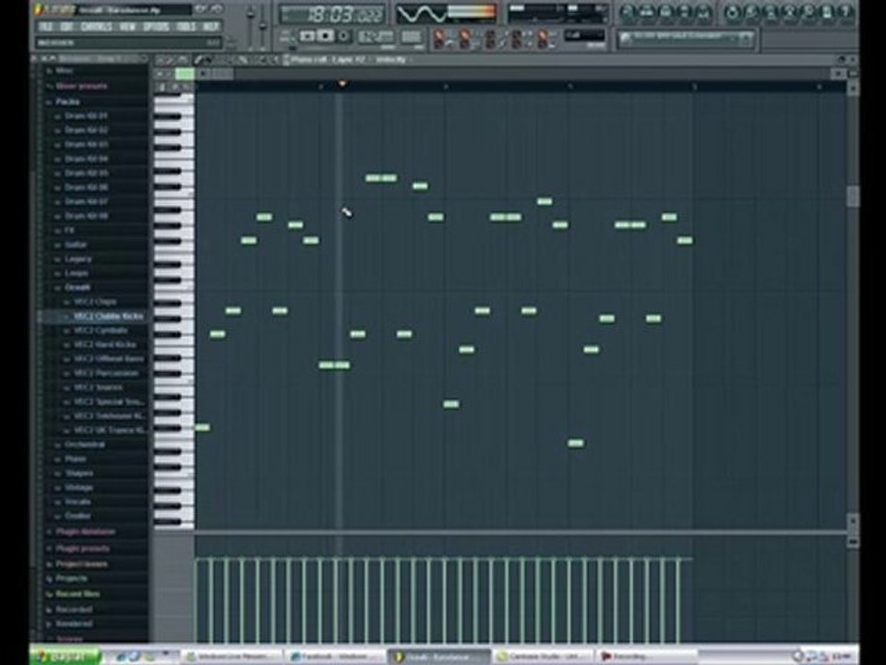
Task: Open the EDIT menu
Action: coord(66,27)
